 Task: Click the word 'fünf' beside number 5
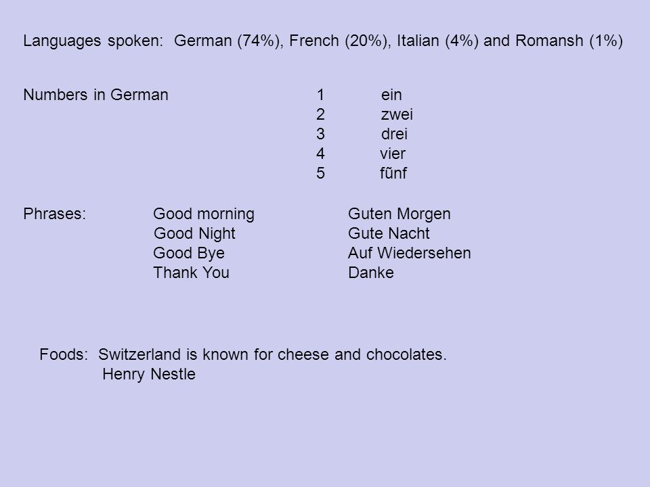pyautogui.click(x=393, y=173)
